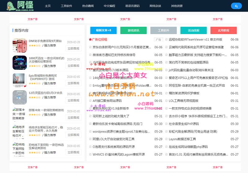Click 立即围观 for Epic商城 SUPERHOT item

click(x=73, y=83)
